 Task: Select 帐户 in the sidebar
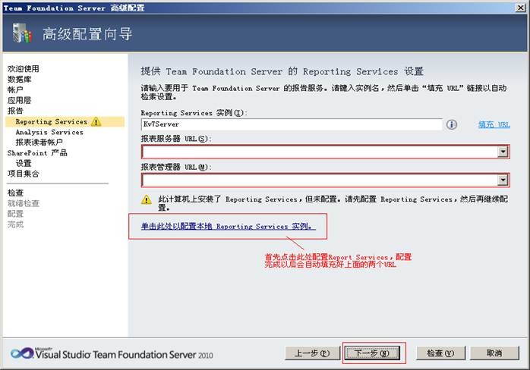[x=15, y=89]
